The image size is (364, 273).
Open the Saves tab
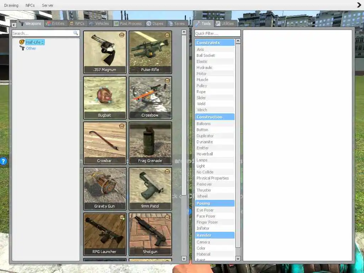click(x=177, y=23)
